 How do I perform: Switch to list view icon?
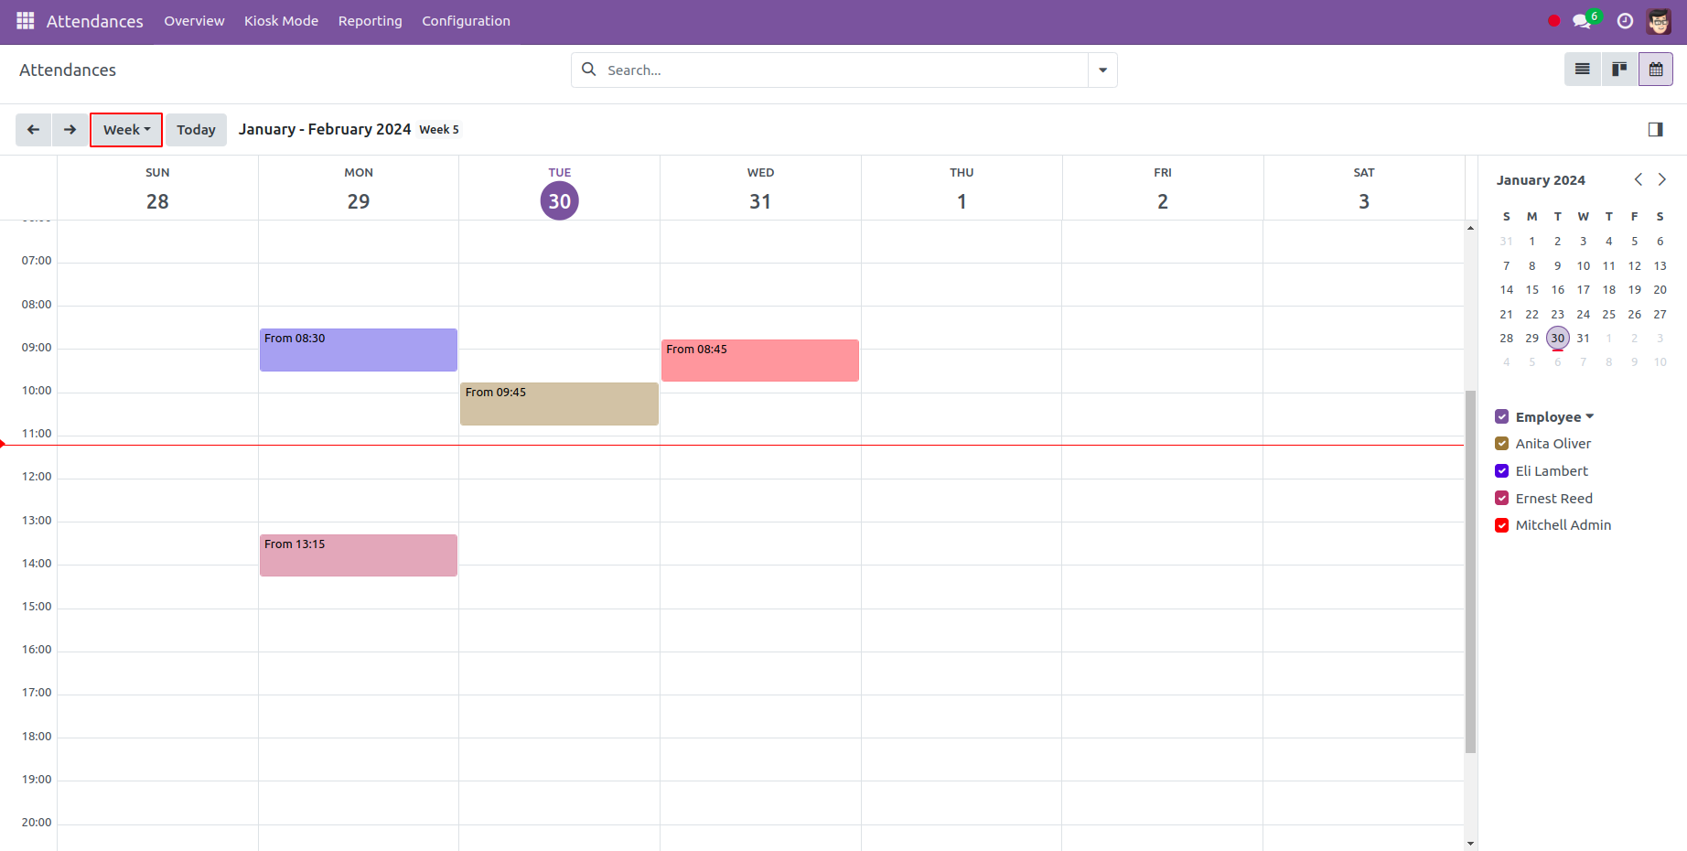pyautogui.click(x=1583, y=70)
